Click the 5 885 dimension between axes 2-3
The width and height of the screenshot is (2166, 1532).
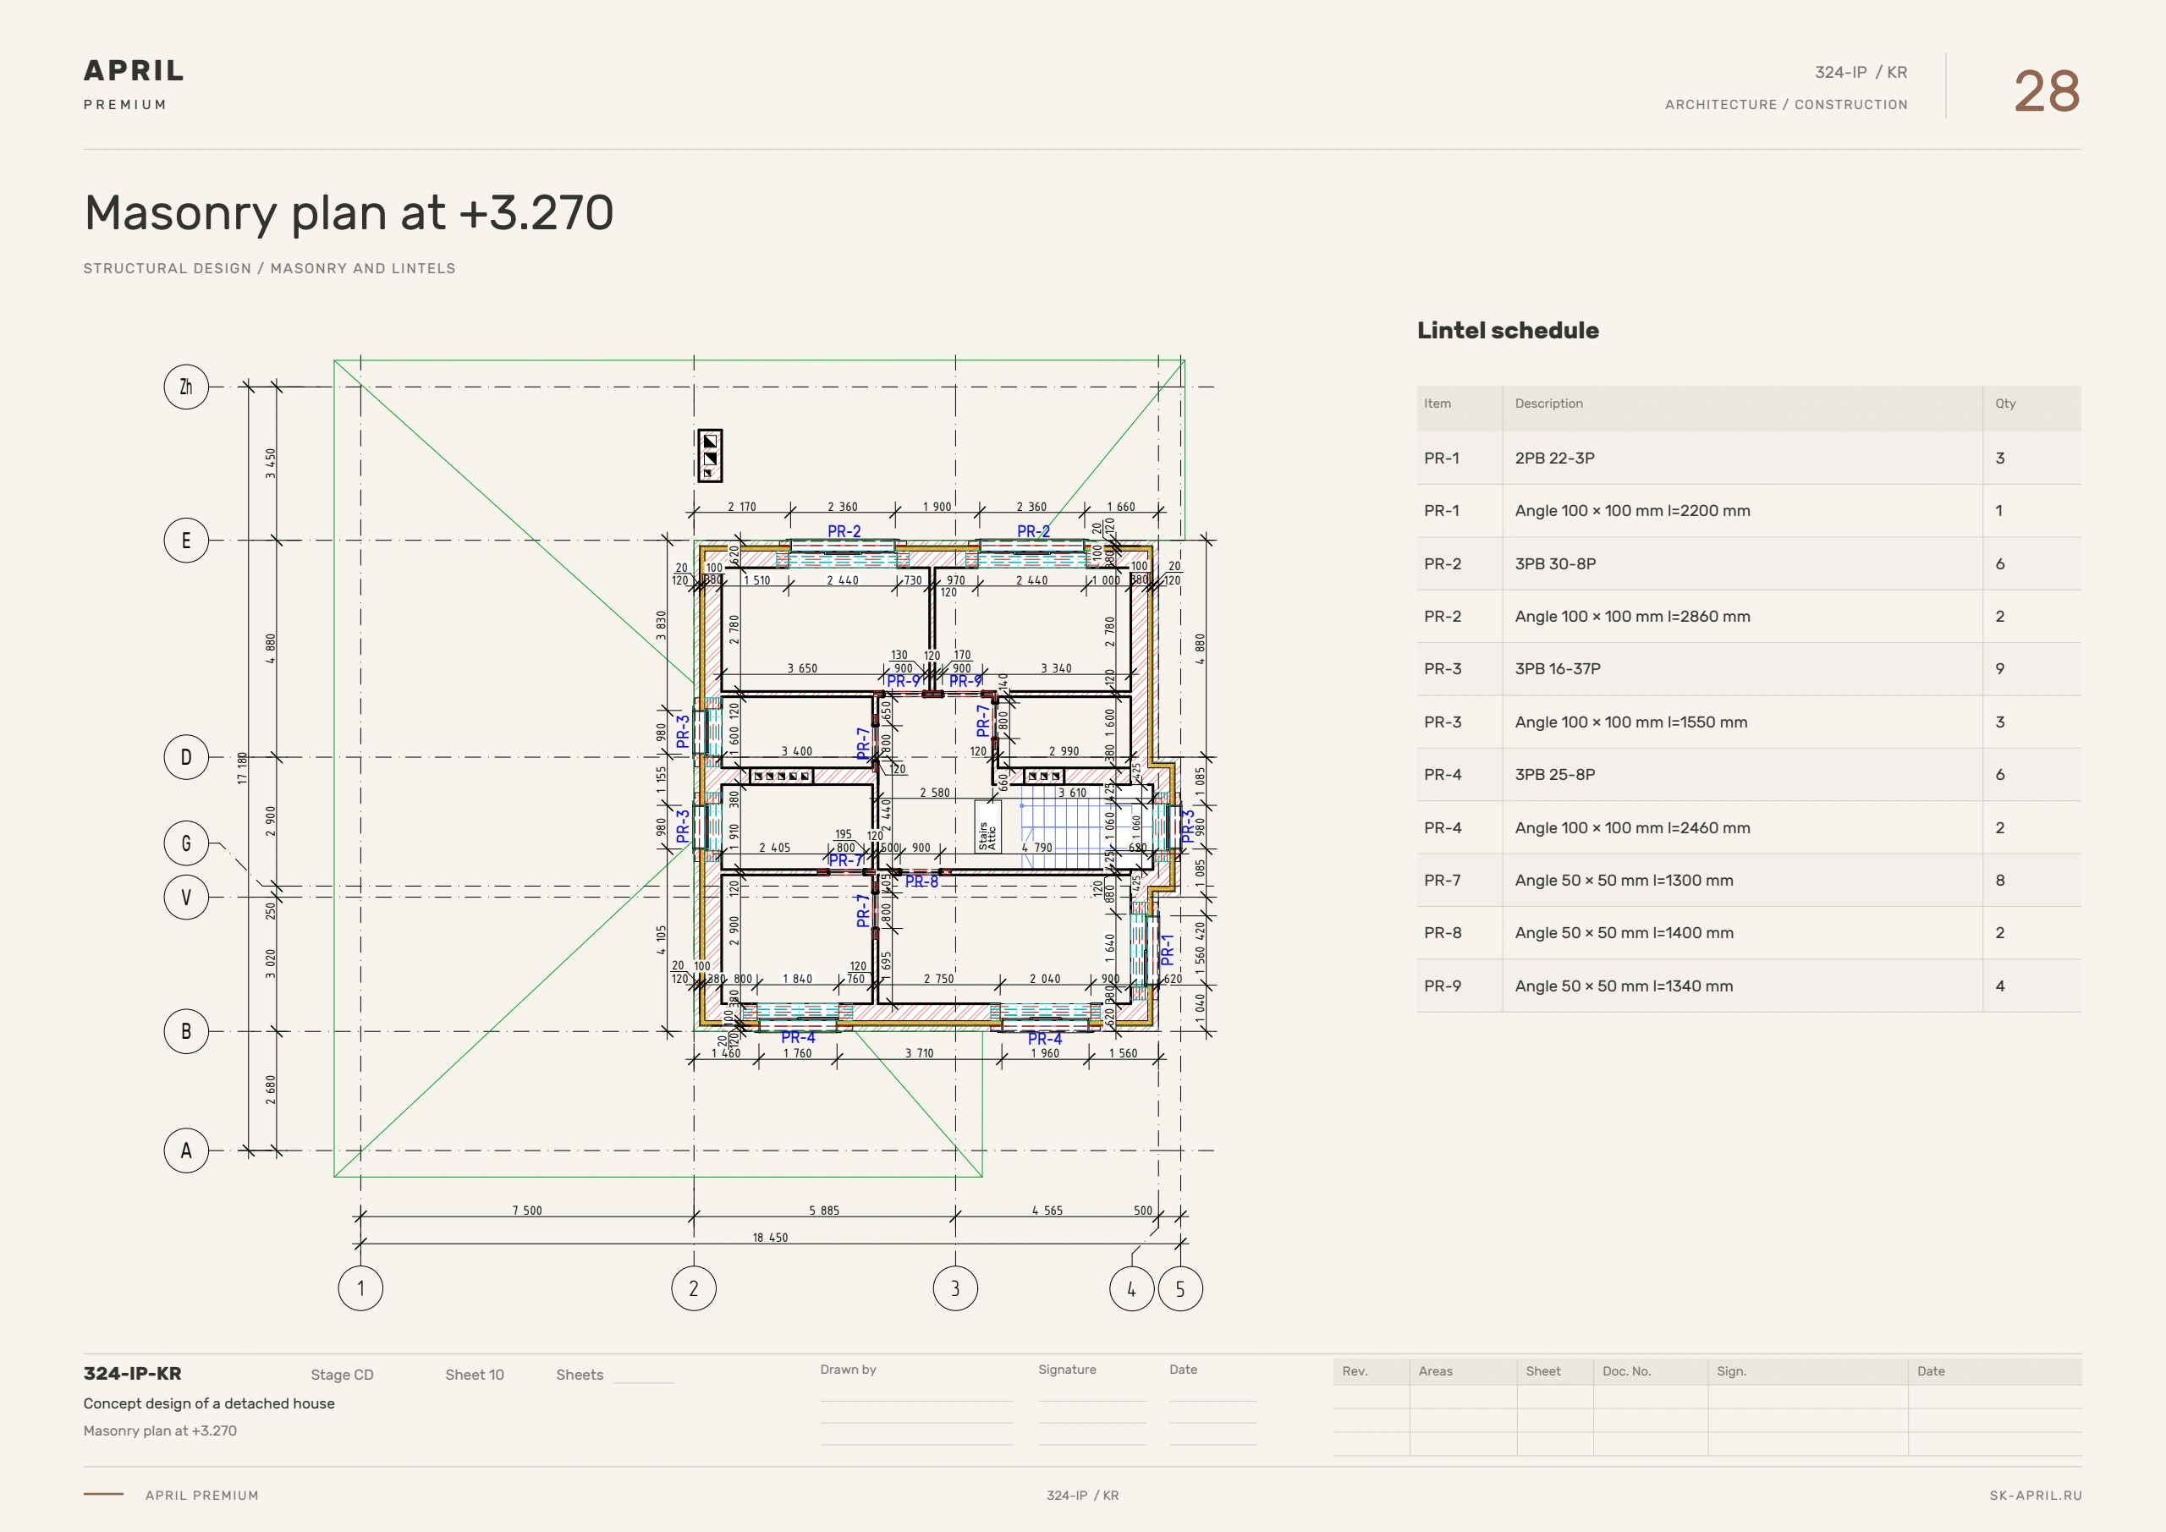823,1211
